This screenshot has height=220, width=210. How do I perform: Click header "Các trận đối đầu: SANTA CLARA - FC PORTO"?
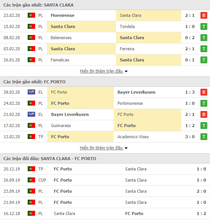[x=50, y=159]
